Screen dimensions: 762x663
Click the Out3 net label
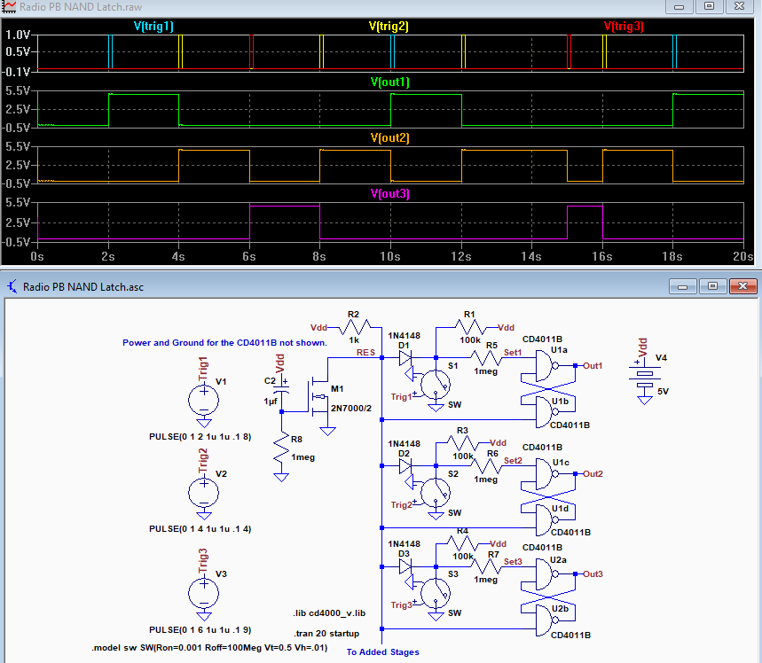tap(593, 574)
